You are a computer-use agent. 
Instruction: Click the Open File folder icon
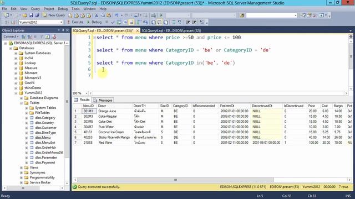coord(24,15)
